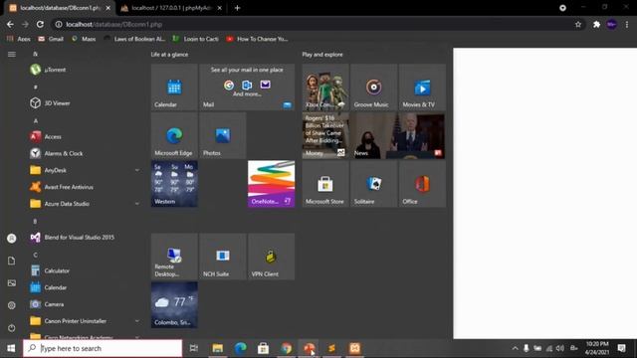Open the notification center icon
The height and width of the screenshot is (358, 637).
click(x=621, y=348)
